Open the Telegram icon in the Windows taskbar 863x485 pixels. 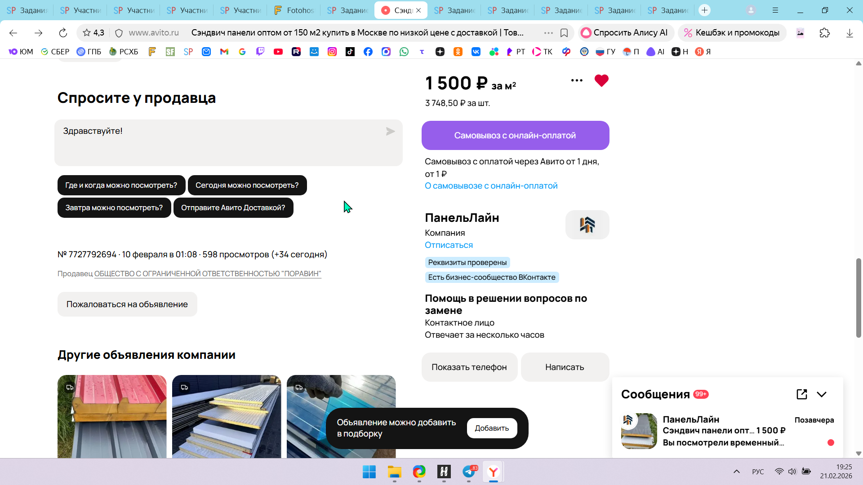point(468,472)
